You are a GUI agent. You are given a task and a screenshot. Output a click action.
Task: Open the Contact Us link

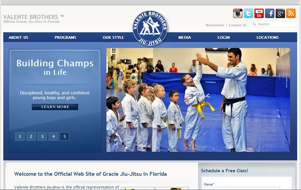pyautogui.click(x=237, y=25)
